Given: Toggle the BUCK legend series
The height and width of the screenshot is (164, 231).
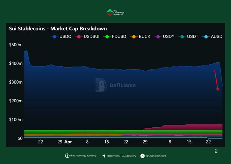Looking at the screenshot, I should pyautogui.click(x=140, y=36).
